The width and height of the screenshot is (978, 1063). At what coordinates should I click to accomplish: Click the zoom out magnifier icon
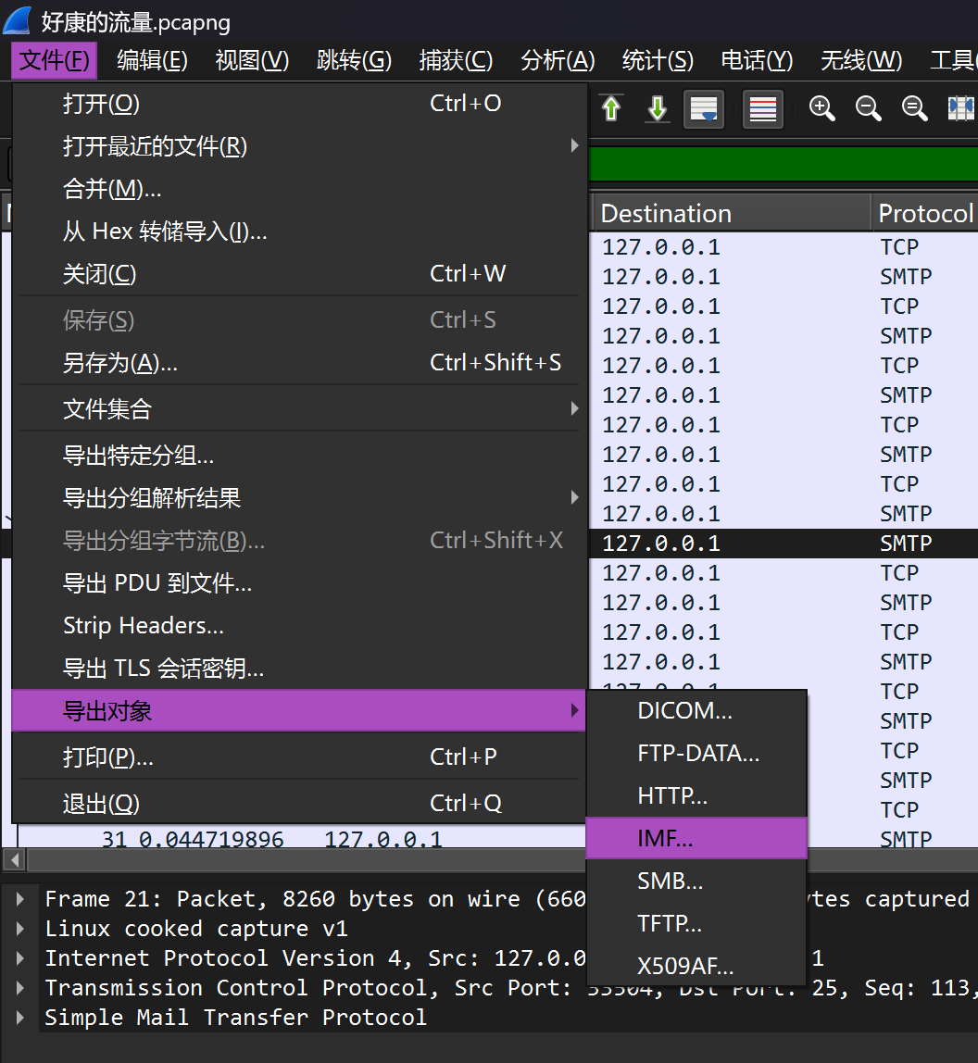pyautogui.click(x=868, y=108)
